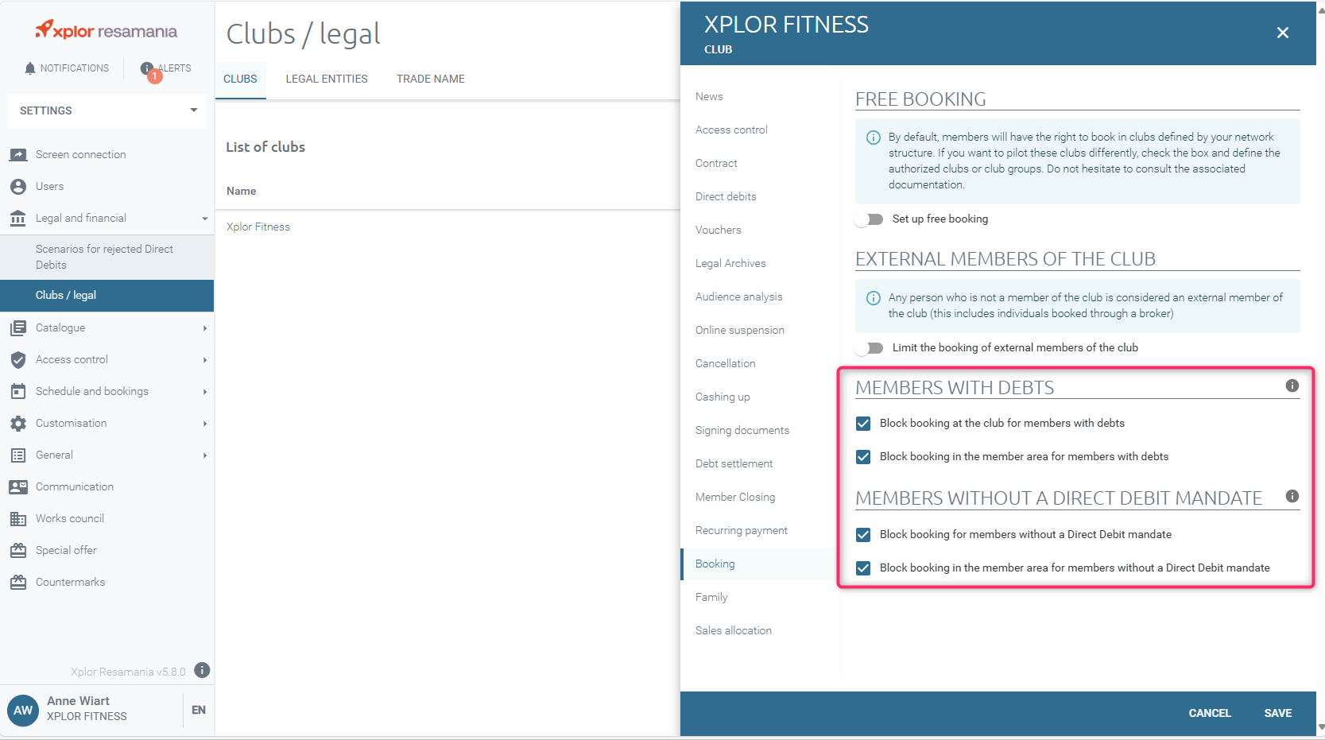Click the Legal and financial bank icon

(18, 218)
